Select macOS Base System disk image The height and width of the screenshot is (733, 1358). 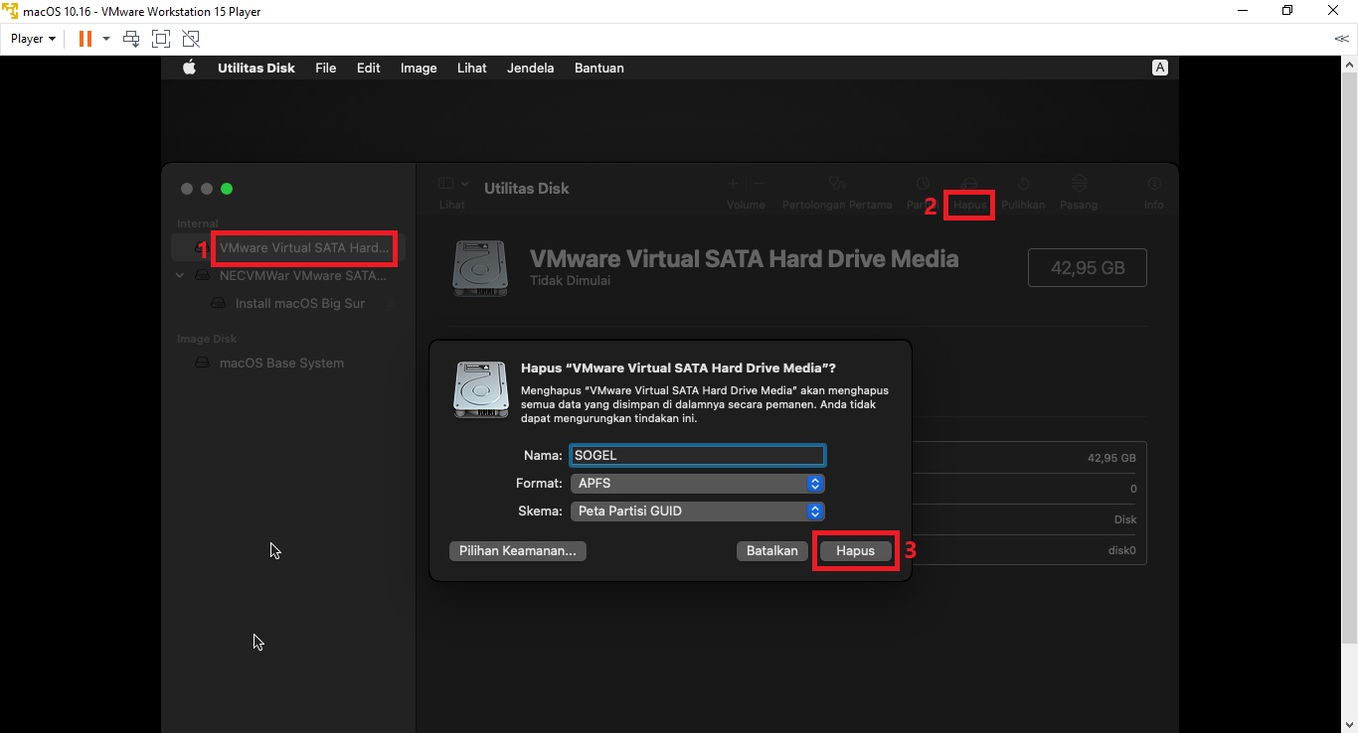click(288, 363)
